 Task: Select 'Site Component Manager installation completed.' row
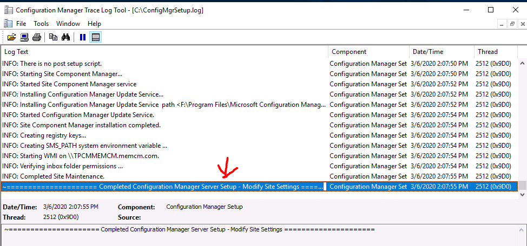259,125
